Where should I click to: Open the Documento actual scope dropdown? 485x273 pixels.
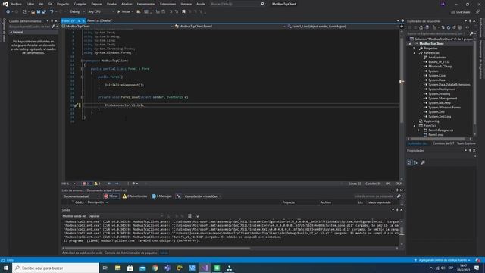click(x=81, y=196)
